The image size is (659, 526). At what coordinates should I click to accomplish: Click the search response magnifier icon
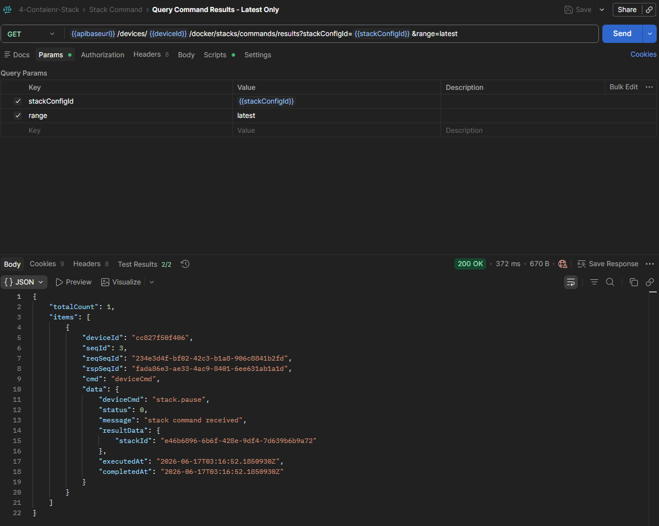(610, 282)
